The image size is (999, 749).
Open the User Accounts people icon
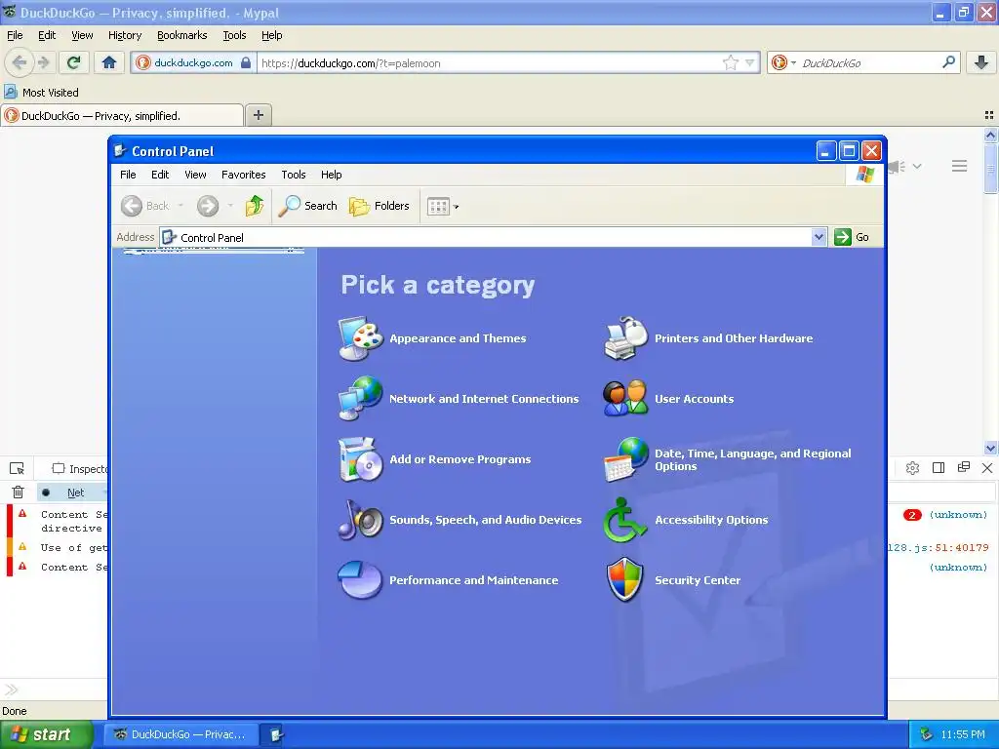pos(625,399)
